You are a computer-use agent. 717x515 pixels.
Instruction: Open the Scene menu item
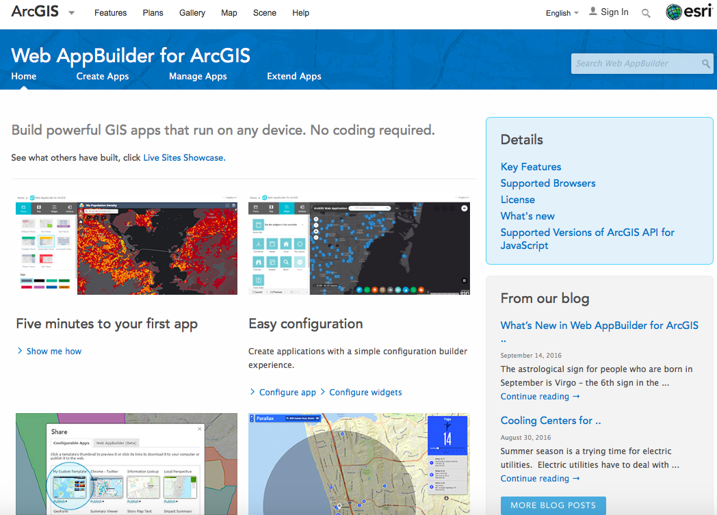(x=265, y=13)
